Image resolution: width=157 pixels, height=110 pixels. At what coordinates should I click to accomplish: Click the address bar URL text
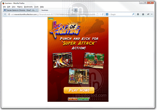[52, 14]
